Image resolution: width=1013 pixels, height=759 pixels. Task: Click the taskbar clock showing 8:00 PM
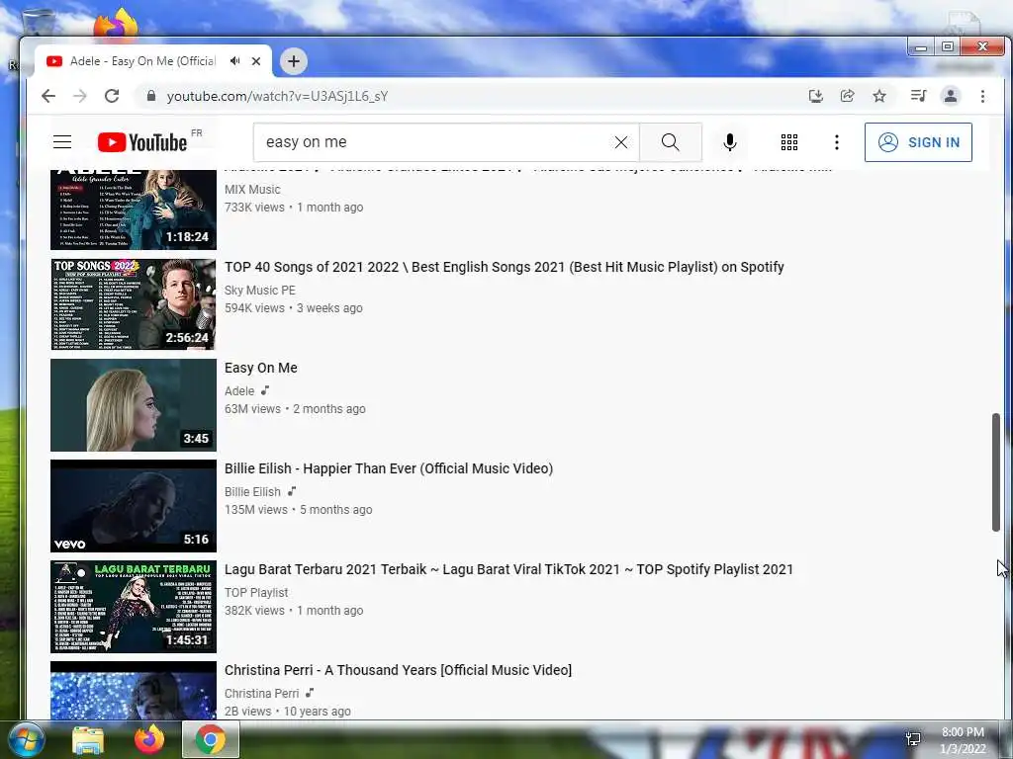[963, 739]
